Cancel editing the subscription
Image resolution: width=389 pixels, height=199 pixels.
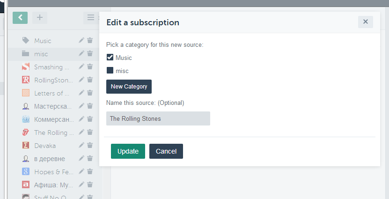(x=166, y=151)
